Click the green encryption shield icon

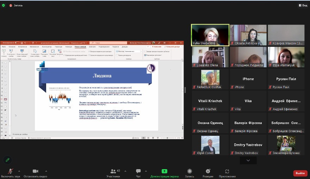[x=4, y=5]
